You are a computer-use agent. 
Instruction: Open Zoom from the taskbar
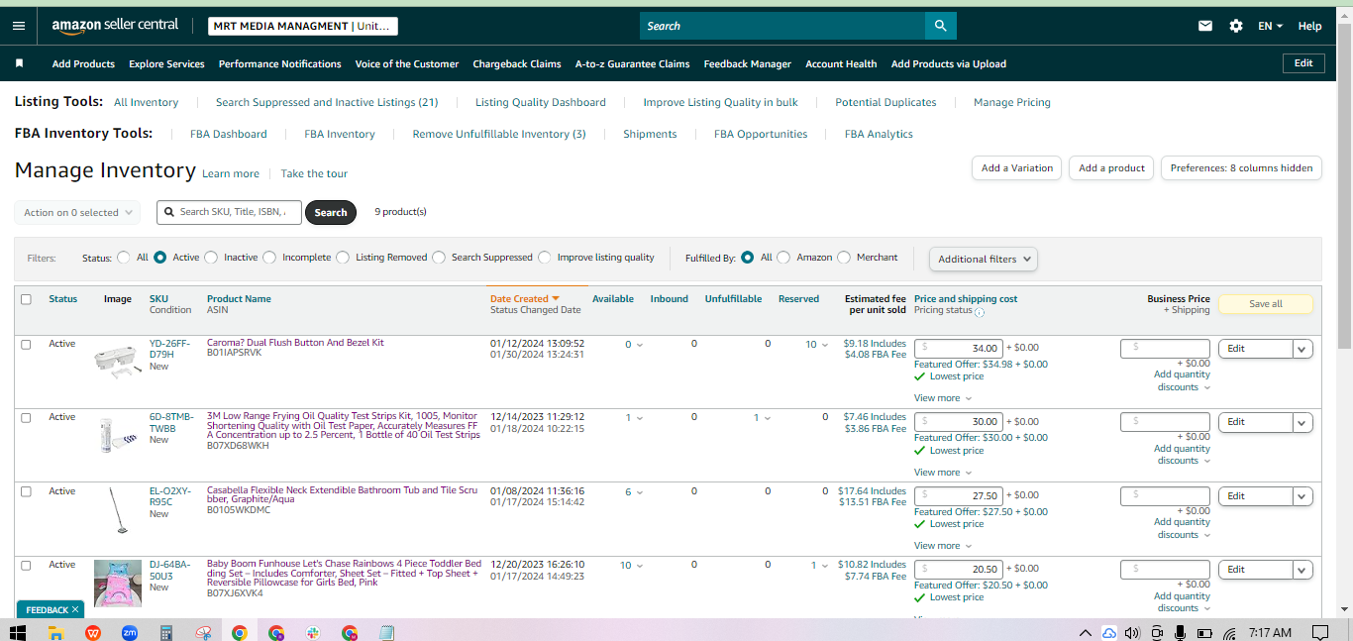coord(129,632)
